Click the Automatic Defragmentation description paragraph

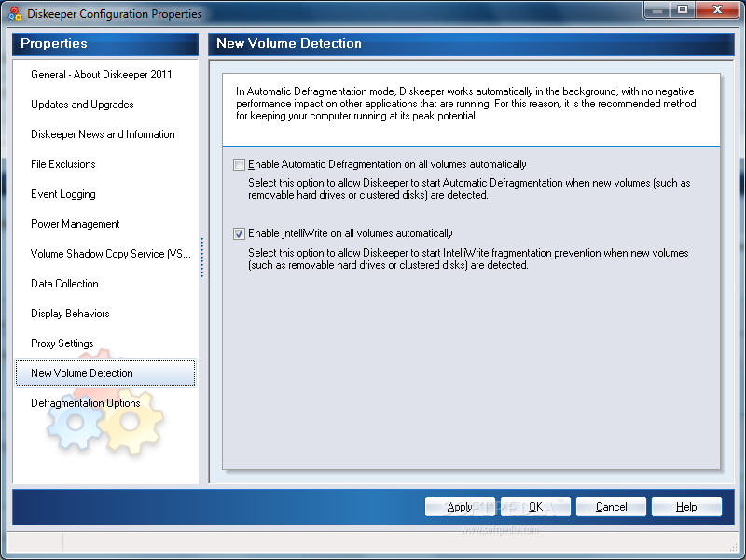pos(469,189)
